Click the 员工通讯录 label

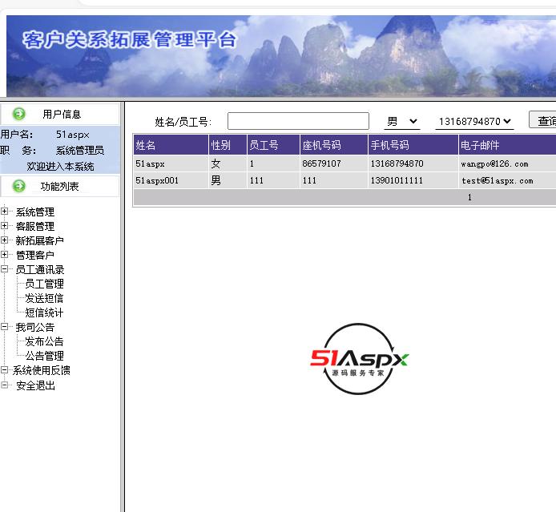coord(40,269)
